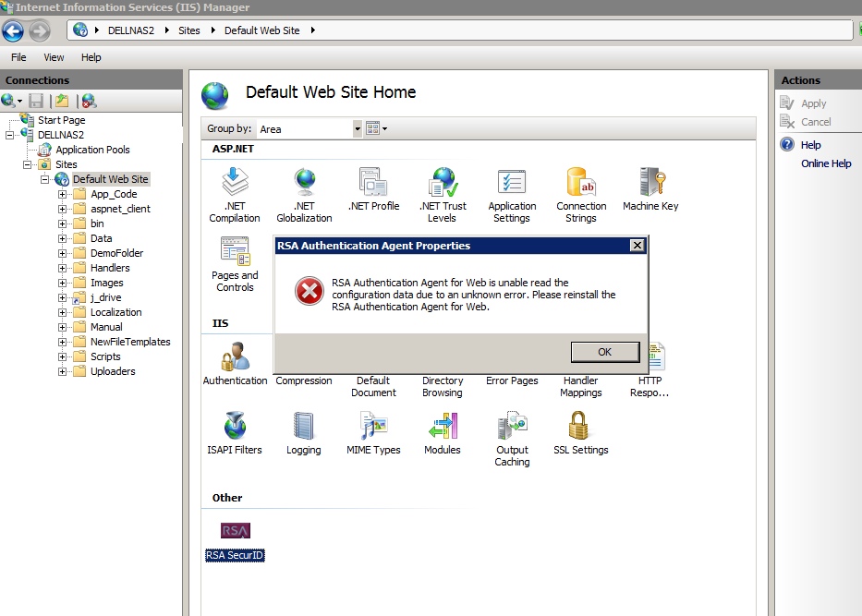Screen dimensions: 862x616
Task: Open the .NET Trust Levels feature
Action: pos(443,183)
